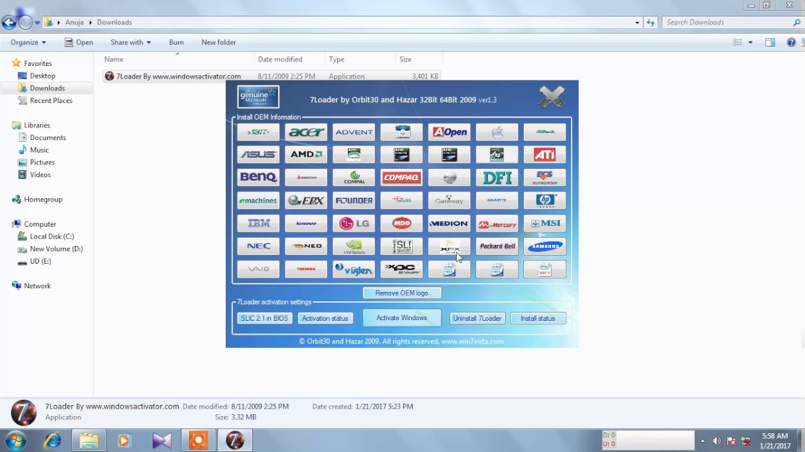Select the eMachines OEM logo

258,200
